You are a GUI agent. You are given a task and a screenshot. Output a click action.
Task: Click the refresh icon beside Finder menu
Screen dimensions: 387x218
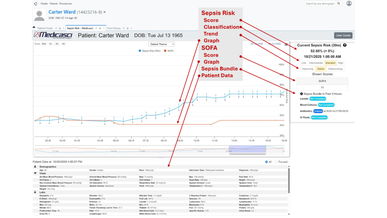35,4
